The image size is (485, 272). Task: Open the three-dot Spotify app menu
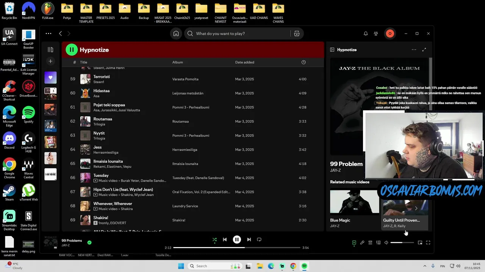(x=48, y=34)
